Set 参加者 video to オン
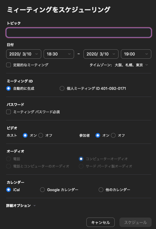 tap(97, 135)
